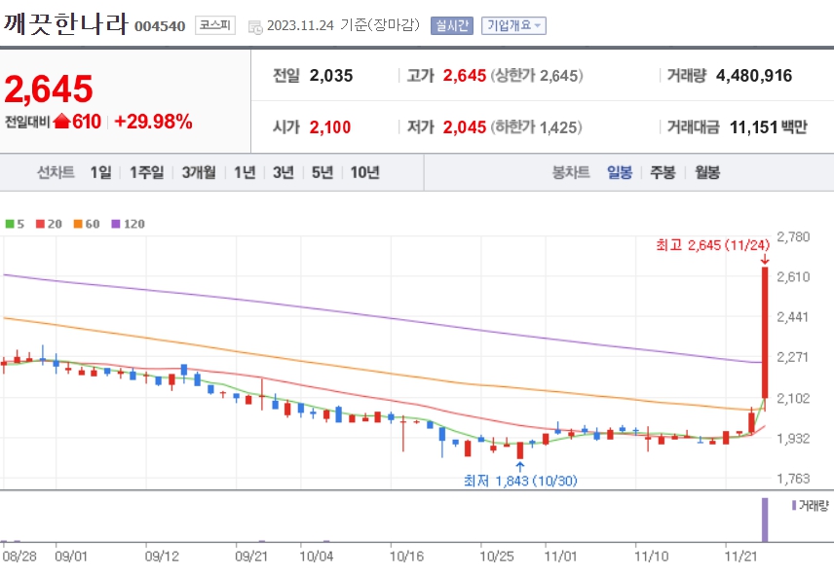The image size is (834, 574).
Task: Click the 깨끗한나라 stock title
Action: click(x=66, y=23)
